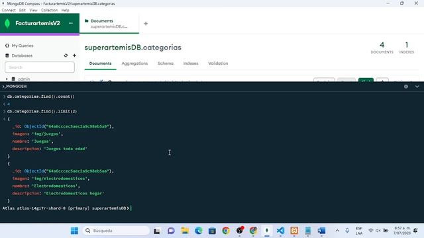
Task: Open a new tab with plus icon
Action: (x=146, y=24)
